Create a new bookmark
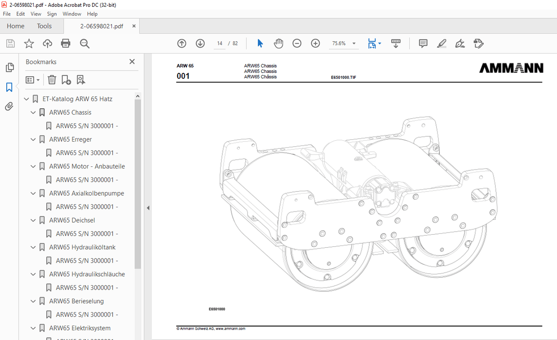Viewport: 557px width, 340px height. 66,80
